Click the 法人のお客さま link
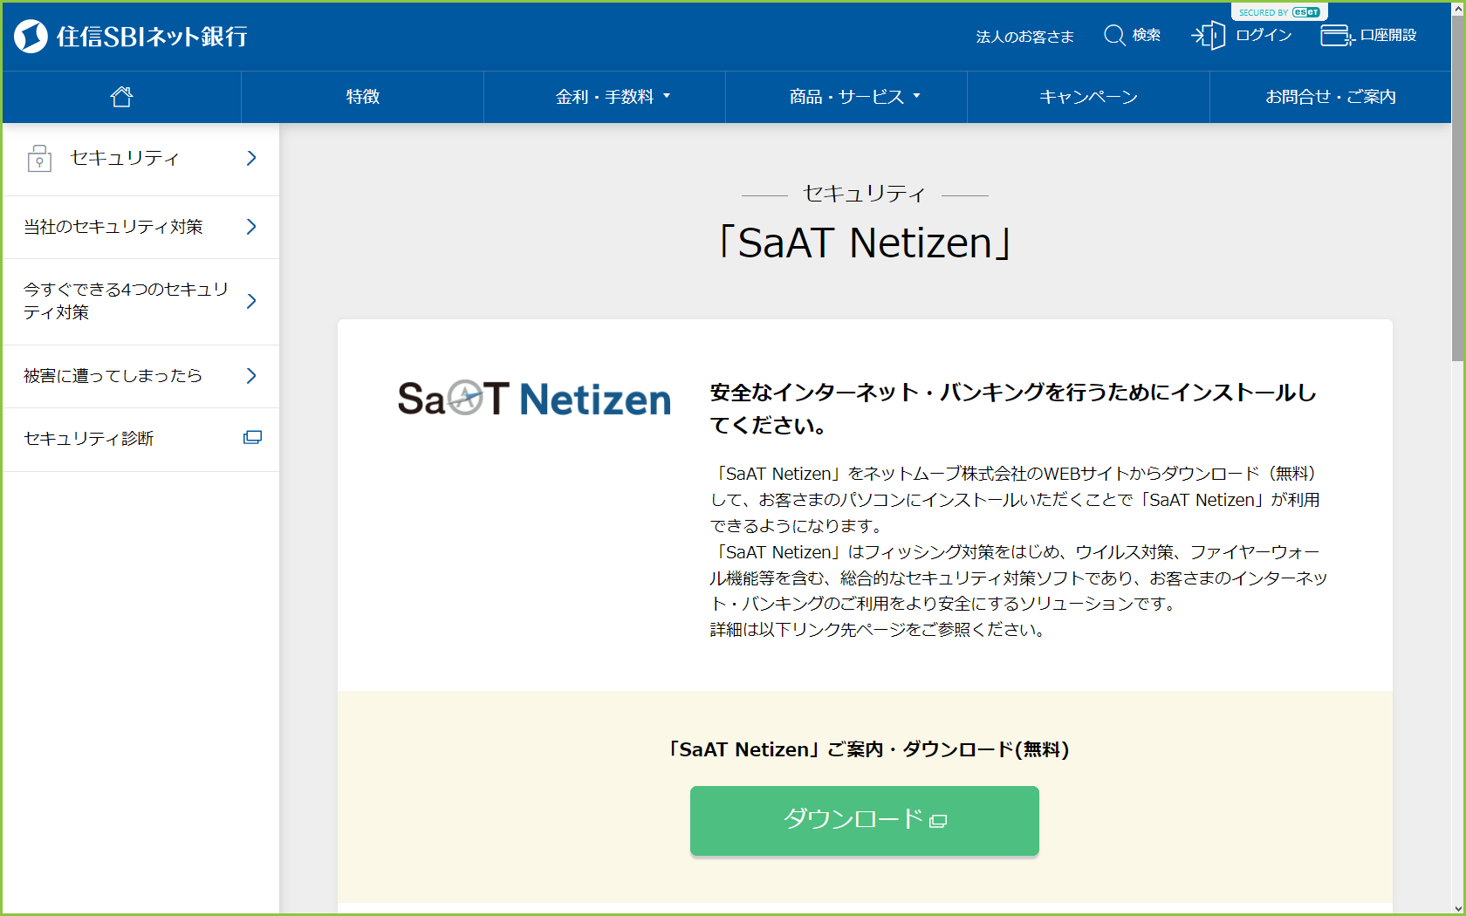This screenshot has height=916, width=1466. [x=1025, y=37]
